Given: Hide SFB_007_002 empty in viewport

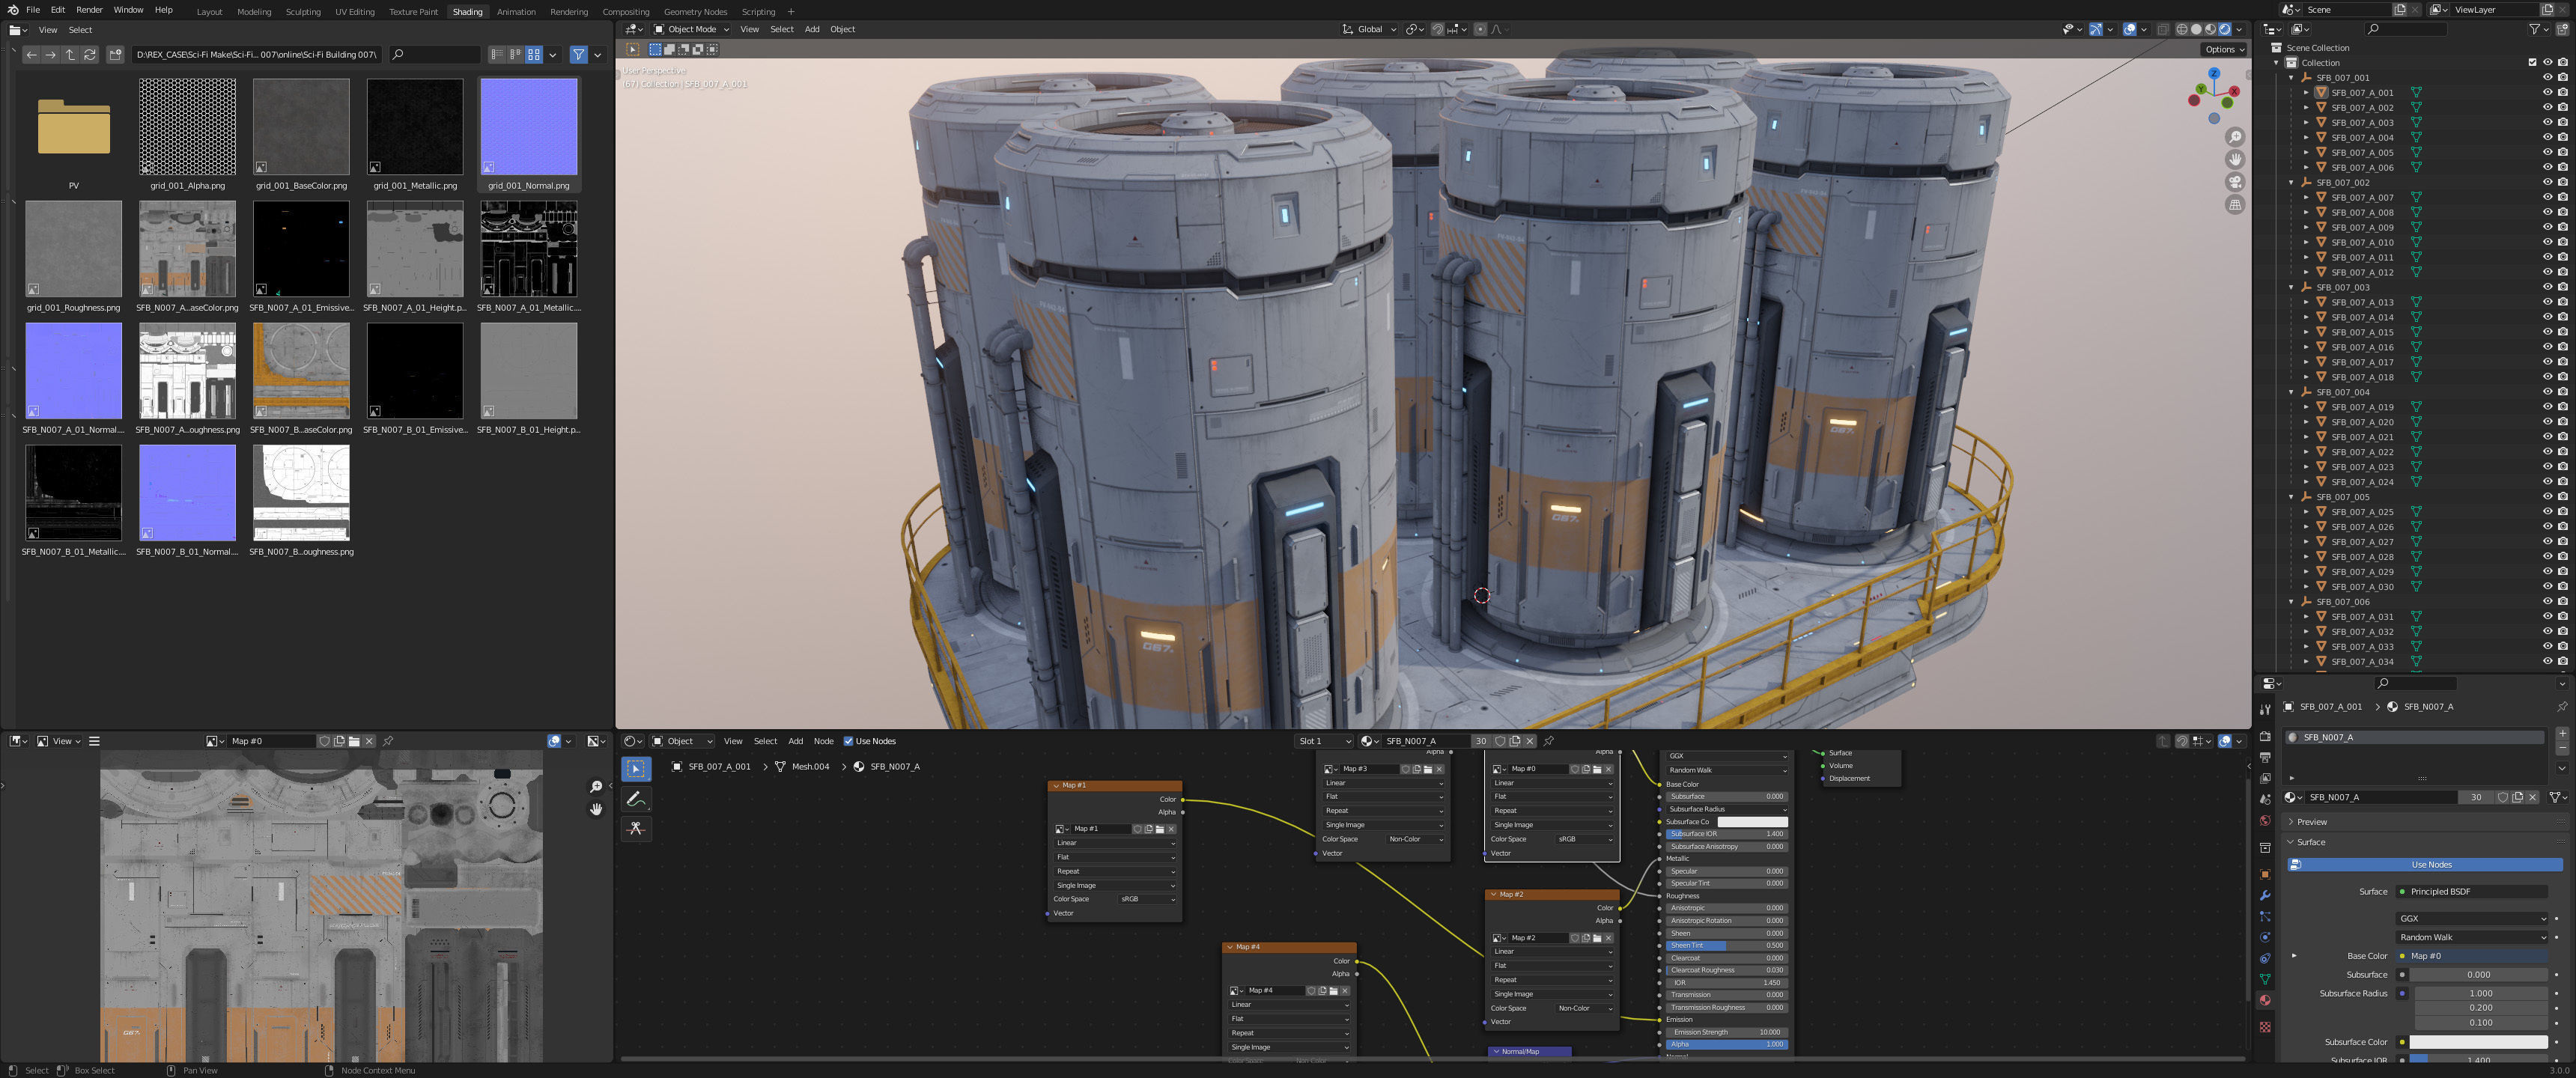Looking at the screenshot, I should [x=2547, y=182].
